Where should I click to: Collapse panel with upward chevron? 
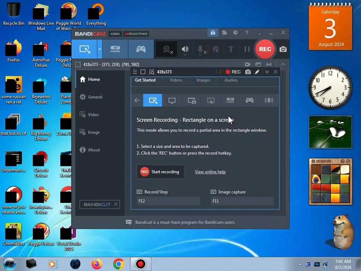click(283, 65)
